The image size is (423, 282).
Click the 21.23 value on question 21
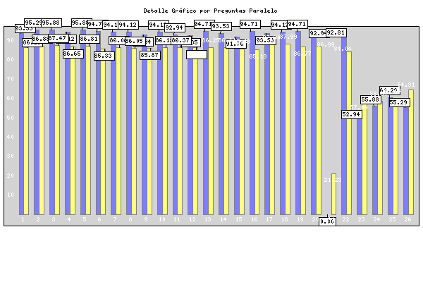coord(333,180)
